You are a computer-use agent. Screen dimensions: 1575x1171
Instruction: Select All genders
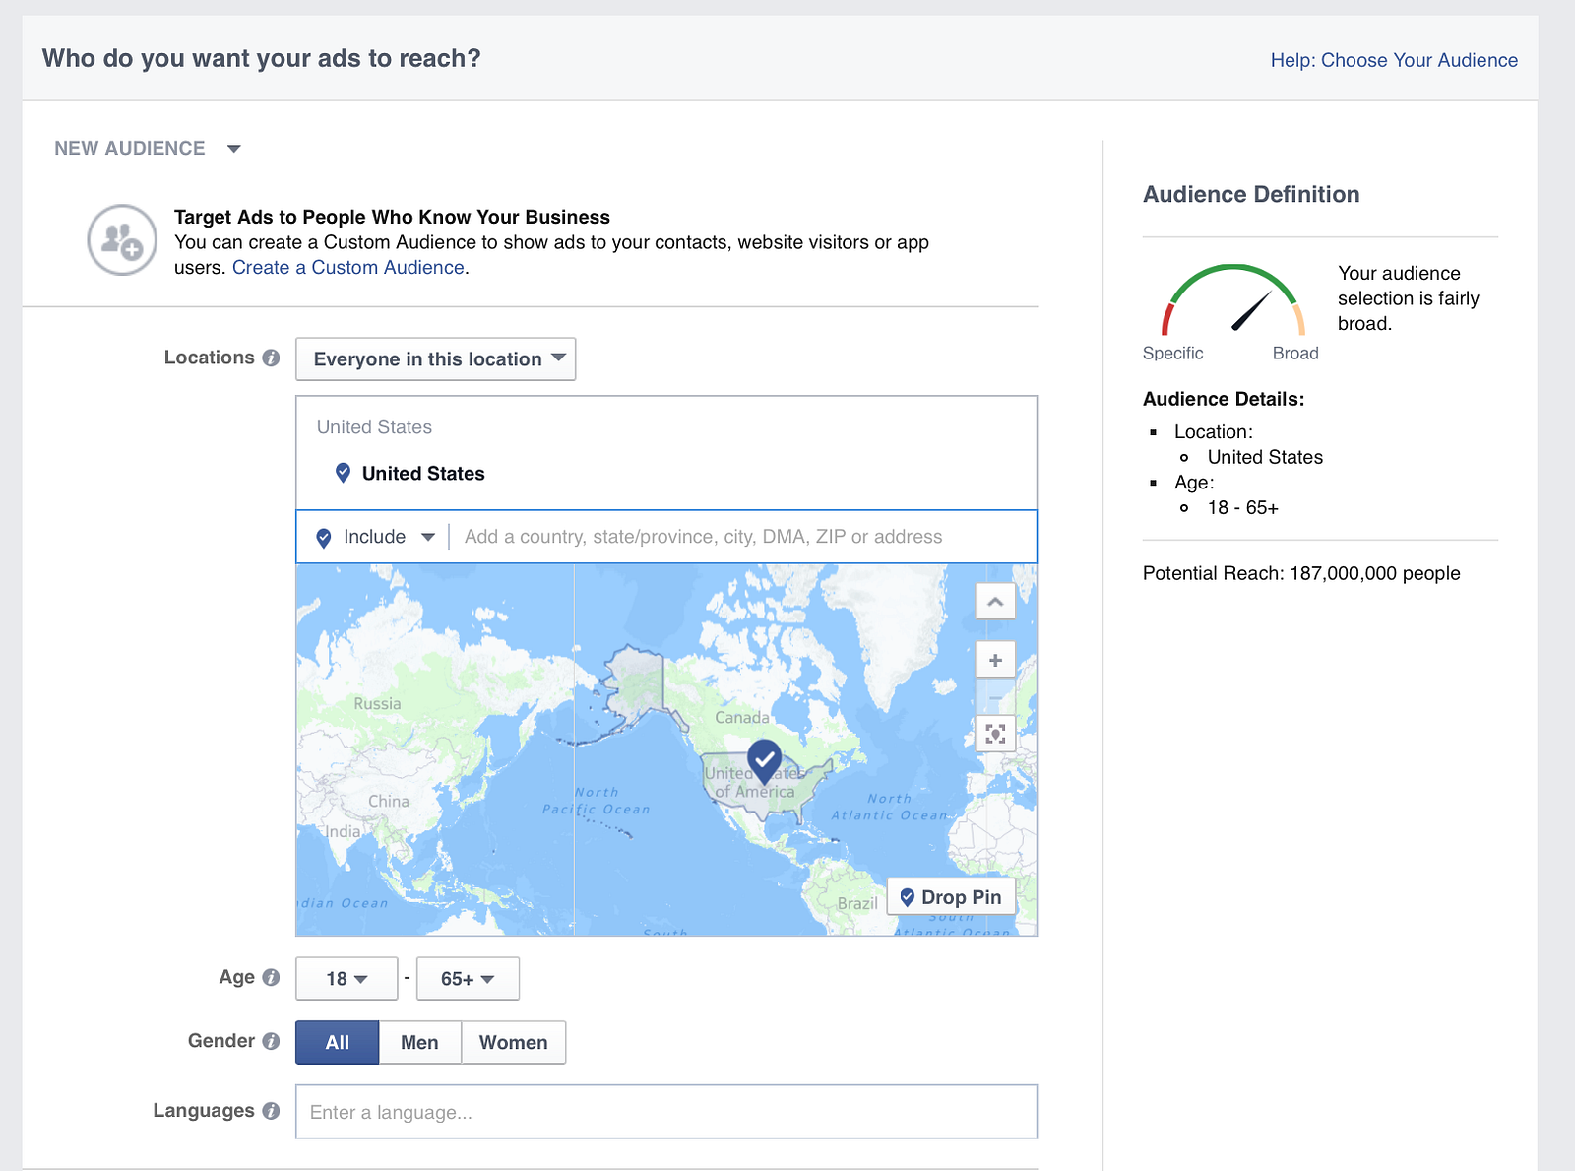pos(337,1042)
